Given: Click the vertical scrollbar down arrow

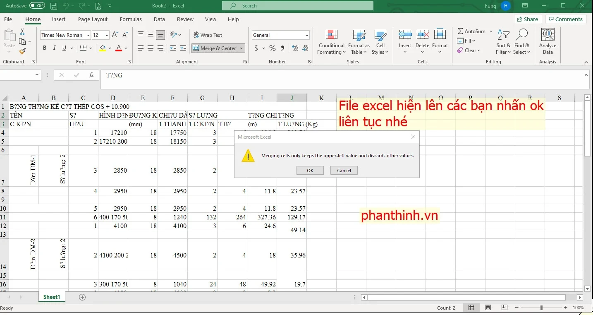Looking at the screenshot, I should (587, 289).
